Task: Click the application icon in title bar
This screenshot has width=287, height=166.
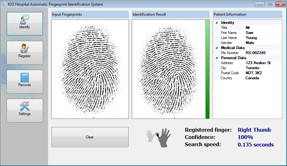Action: click(x=4, y=4)
